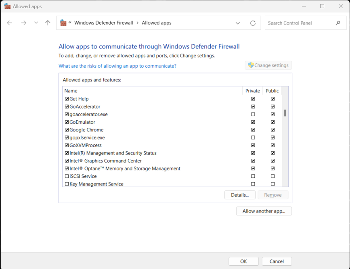Open recent locations dropdown arrow
The height and width of the screenshot is (269, 350).
36,23
